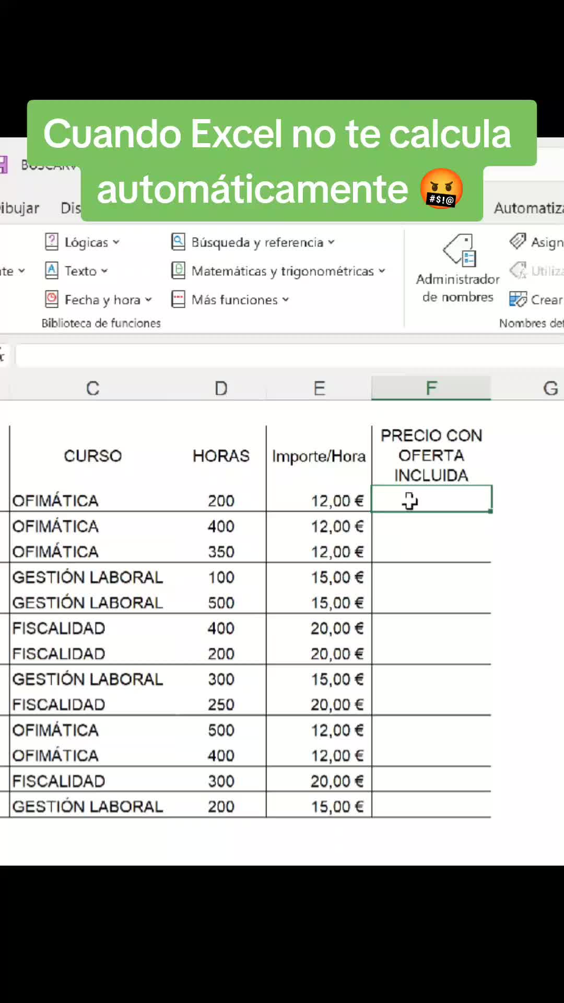Click the CURSO header cell

coord(92,456)
